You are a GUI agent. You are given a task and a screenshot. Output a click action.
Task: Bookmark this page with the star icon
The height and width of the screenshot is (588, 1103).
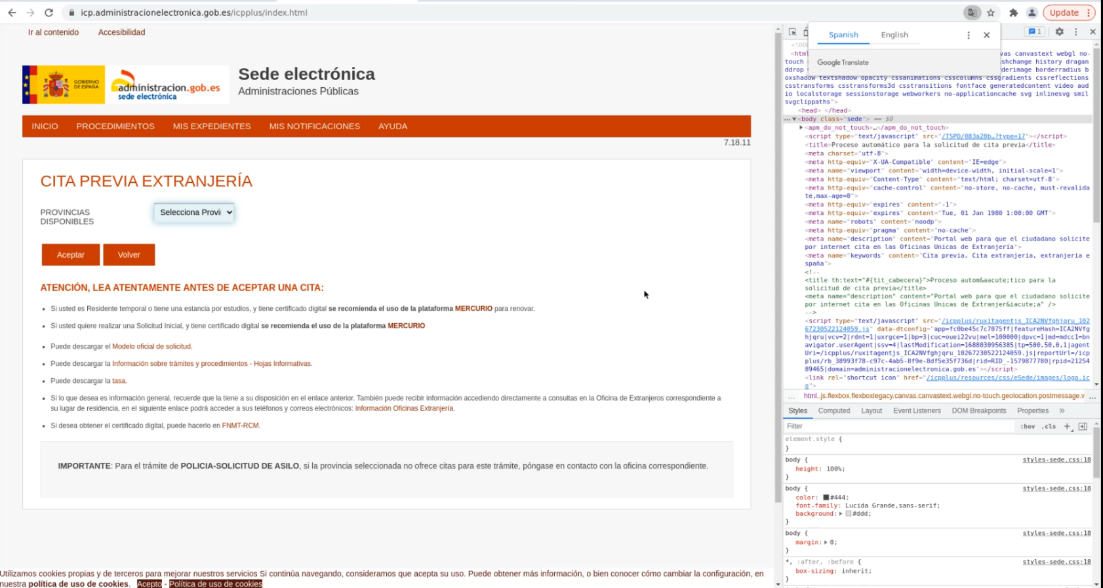coord(991,12)
